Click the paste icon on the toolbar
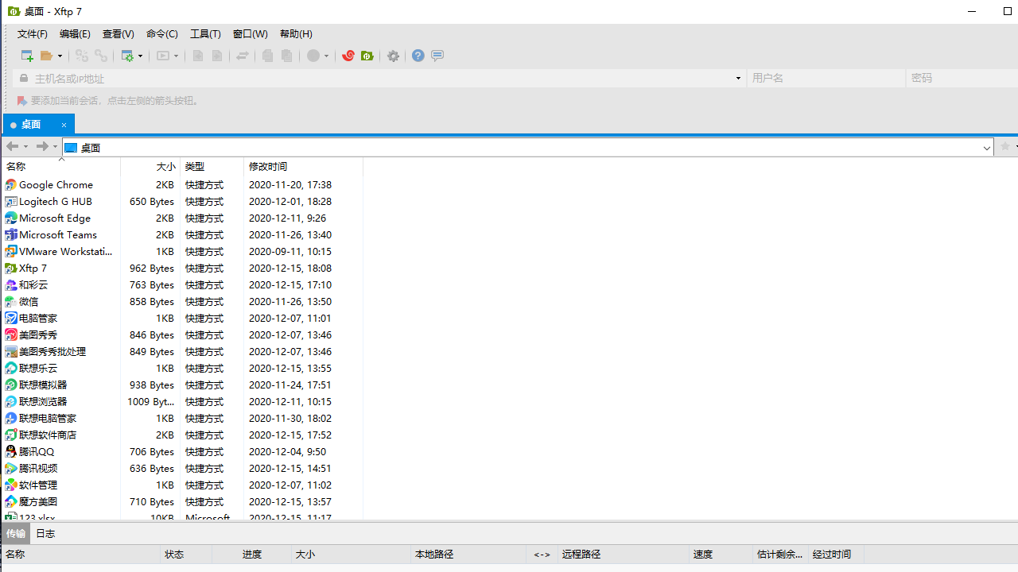Viewport: 1018px width, 572px height. tap(286, 56)
